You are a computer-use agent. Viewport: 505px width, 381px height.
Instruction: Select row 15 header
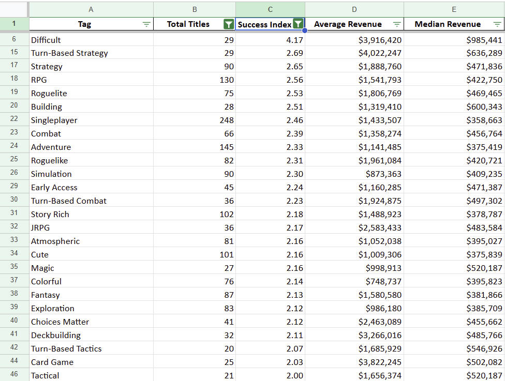[x=14, y=52]
